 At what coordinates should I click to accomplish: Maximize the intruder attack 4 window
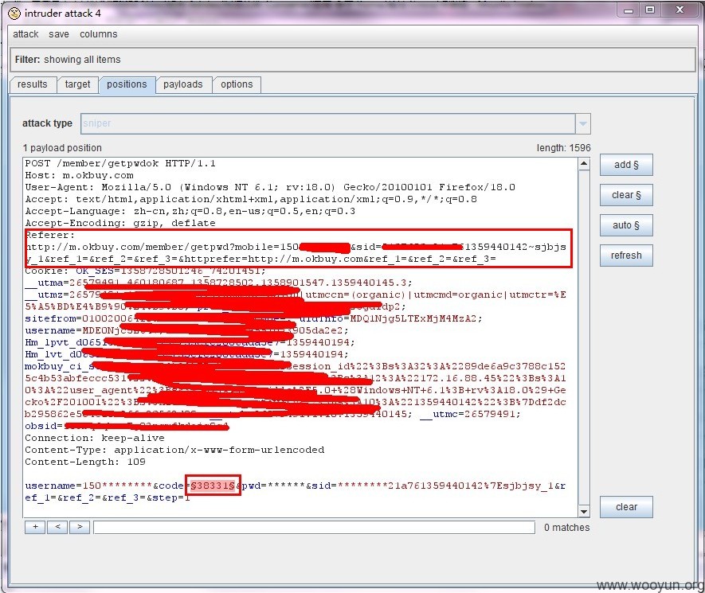click(x=650, y=10)
